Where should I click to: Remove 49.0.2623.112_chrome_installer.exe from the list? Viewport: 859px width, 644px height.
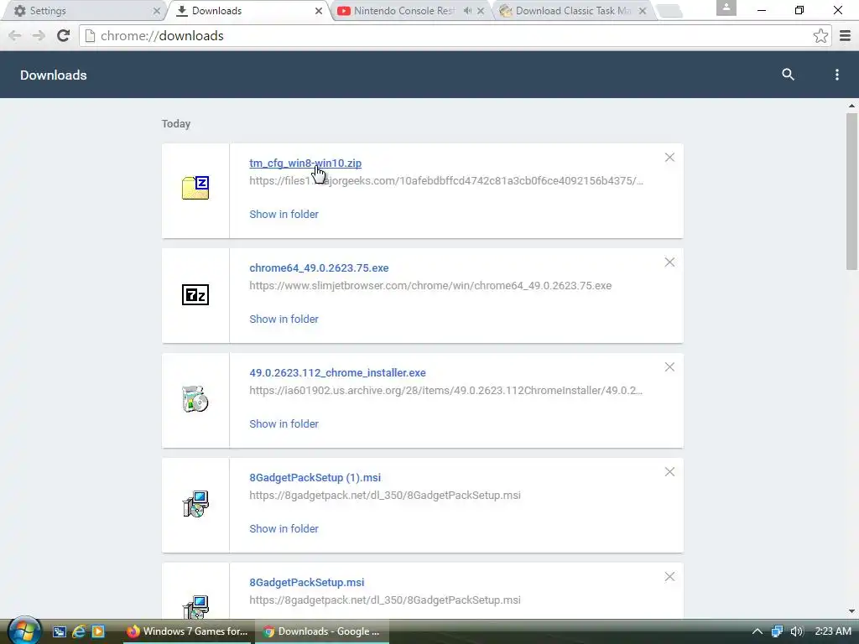(669, 367)
